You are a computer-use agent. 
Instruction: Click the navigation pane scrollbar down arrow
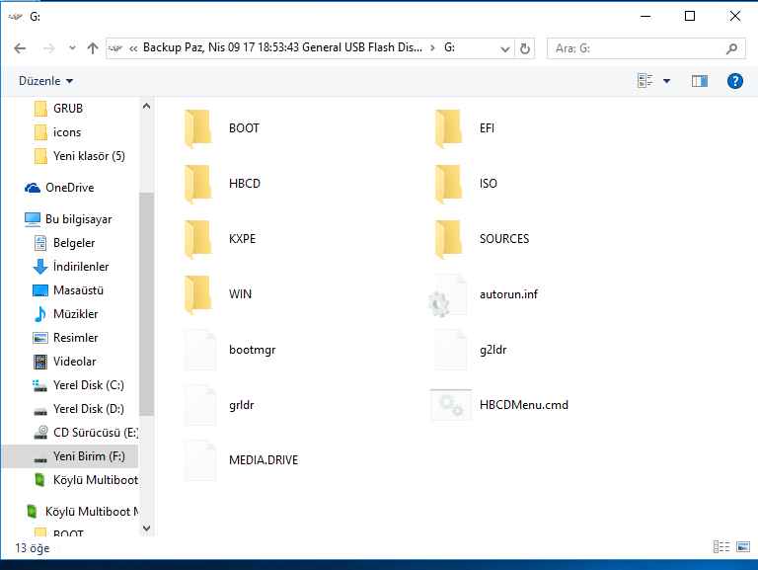click(x=146, y=529)
